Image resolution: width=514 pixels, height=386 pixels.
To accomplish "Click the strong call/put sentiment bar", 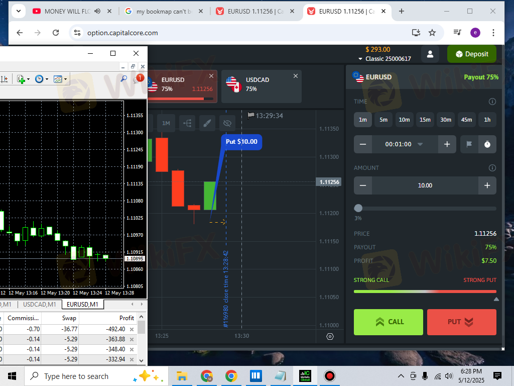I will (425, 292).
